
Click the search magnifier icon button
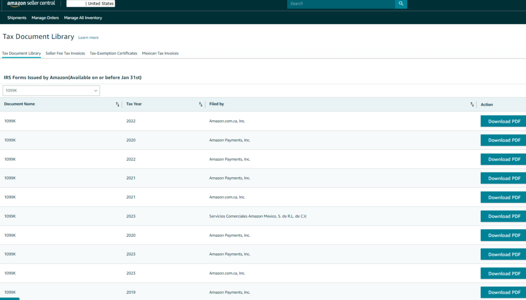(401, 4)
